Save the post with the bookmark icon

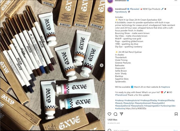(x=176, y=114)
